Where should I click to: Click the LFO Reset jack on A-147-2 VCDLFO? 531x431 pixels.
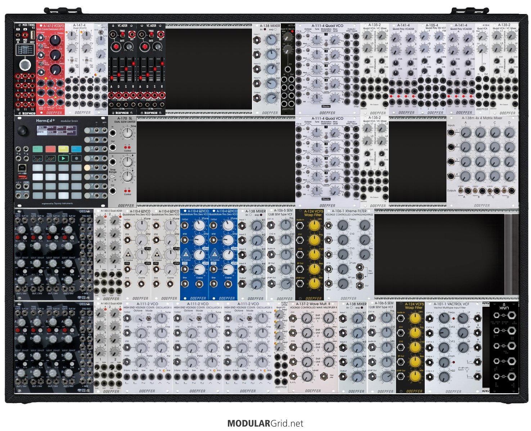41,38
